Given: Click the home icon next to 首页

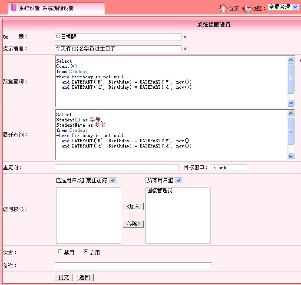Looking at the screenshot, I should click(223, 8).
